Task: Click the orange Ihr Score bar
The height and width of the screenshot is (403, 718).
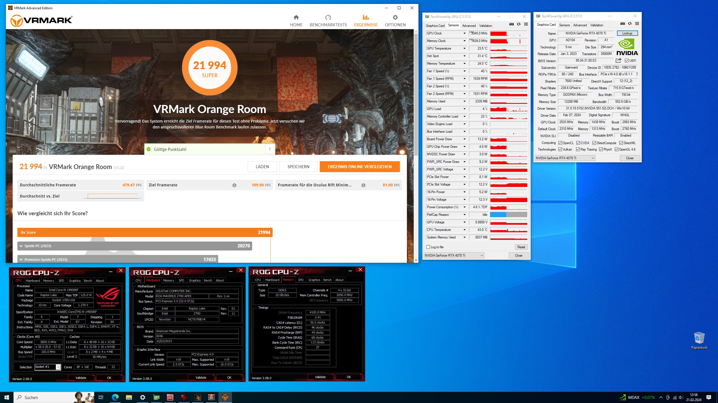Action: click(x=145, y=233)
